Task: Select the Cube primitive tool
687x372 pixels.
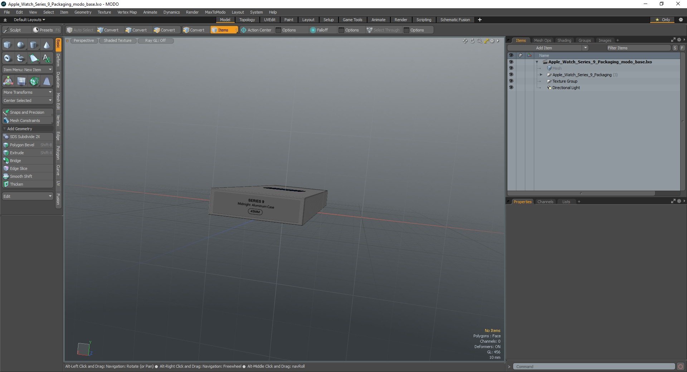Action: tap(8, 45)
